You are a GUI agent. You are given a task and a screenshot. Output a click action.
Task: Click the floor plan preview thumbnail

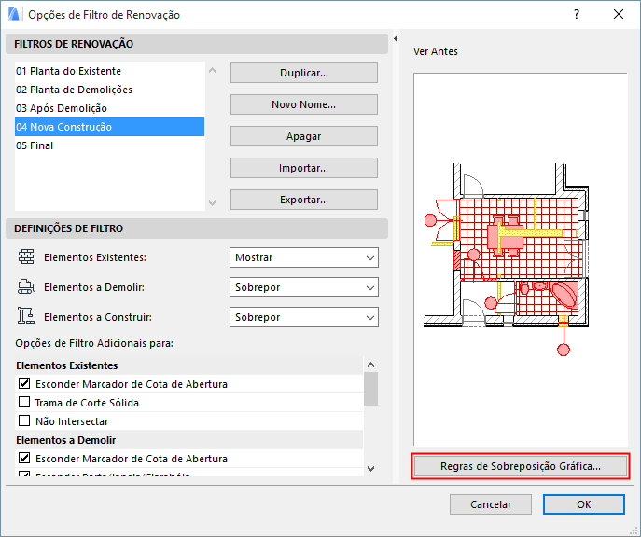click(x=521, y=259)
